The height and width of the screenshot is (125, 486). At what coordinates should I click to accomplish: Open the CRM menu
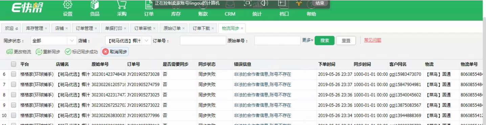230,14
